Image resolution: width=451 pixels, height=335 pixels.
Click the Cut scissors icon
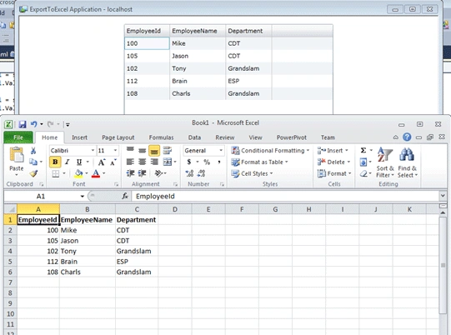[33, 150]
